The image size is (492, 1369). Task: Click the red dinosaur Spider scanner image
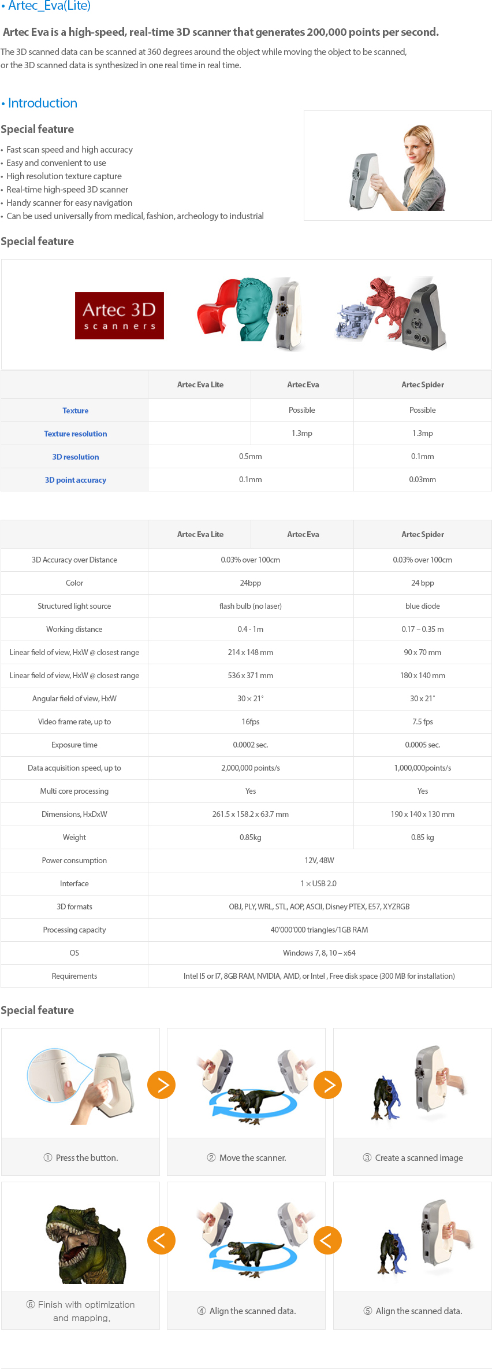tap(392, 314)
